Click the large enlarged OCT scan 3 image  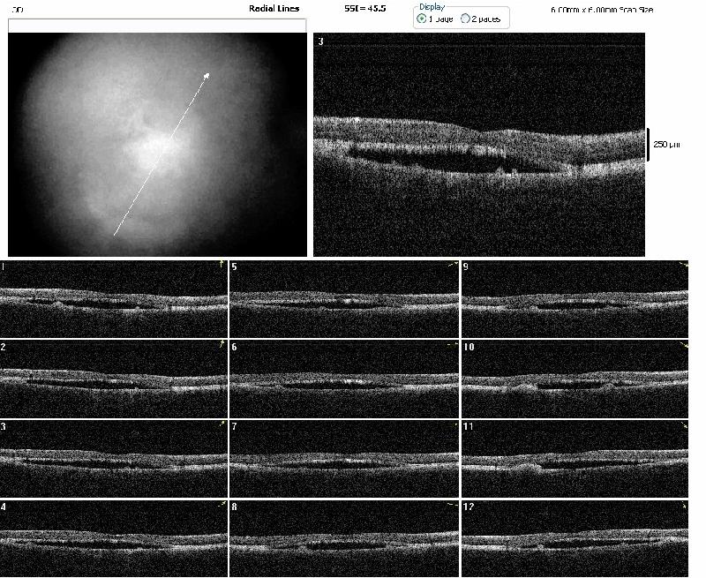pyautogui.click(x=478, y=146)
